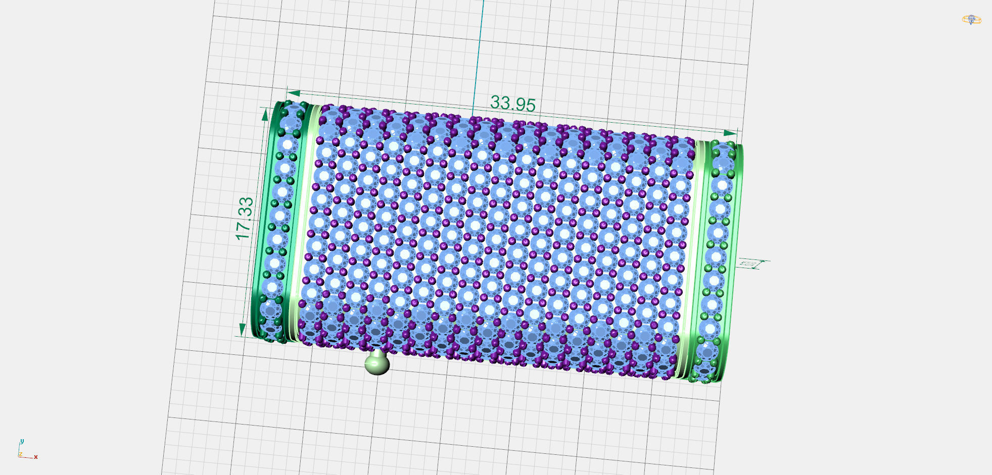Click the XYZ axis orientation gizmo
This screenshot has width=992, height=475.
click(27, 449)
